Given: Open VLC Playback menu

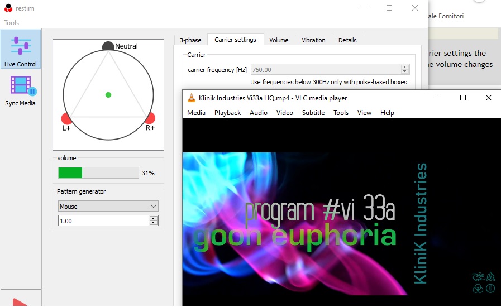Looking at the screenshot, I should (227, 112).
